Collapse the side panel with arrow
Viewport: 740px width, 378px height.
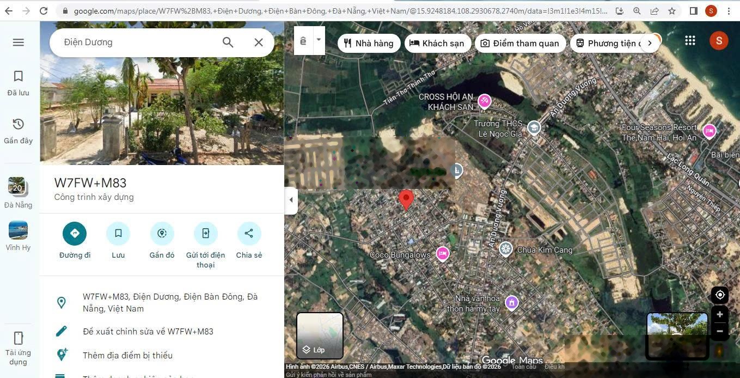click(291, 200)
